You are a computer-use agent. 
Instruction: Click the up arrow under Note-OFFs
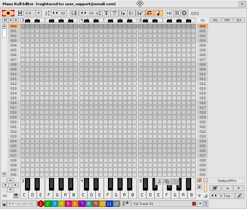(x=227, y=188)
